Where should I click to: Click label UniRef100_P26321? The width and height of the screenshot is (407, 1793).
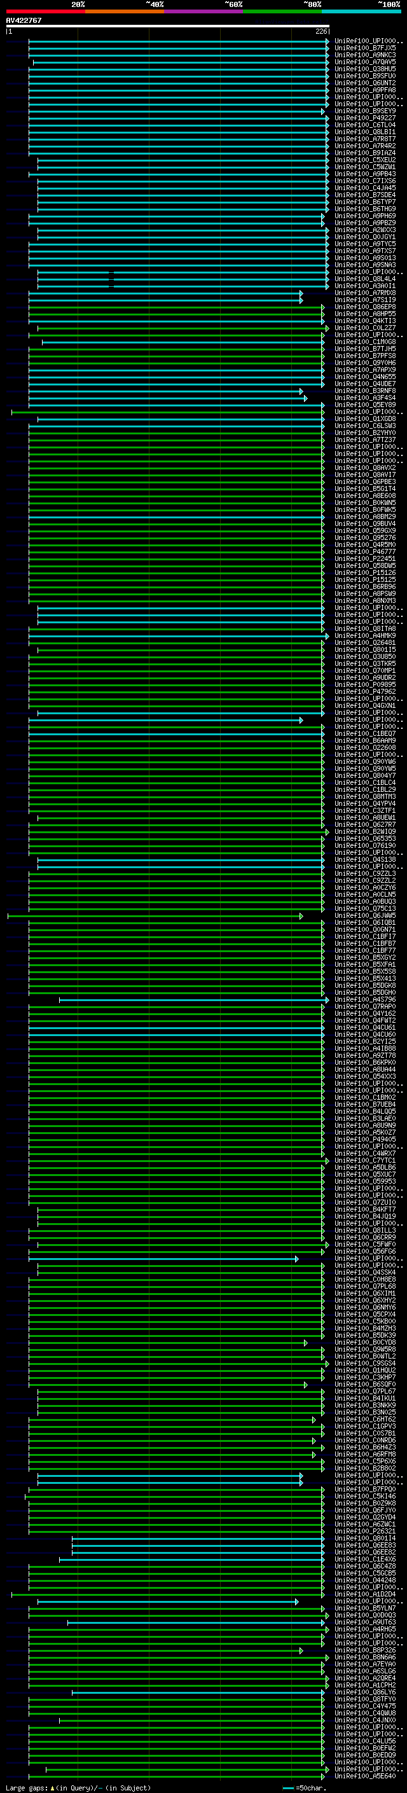365,1532
